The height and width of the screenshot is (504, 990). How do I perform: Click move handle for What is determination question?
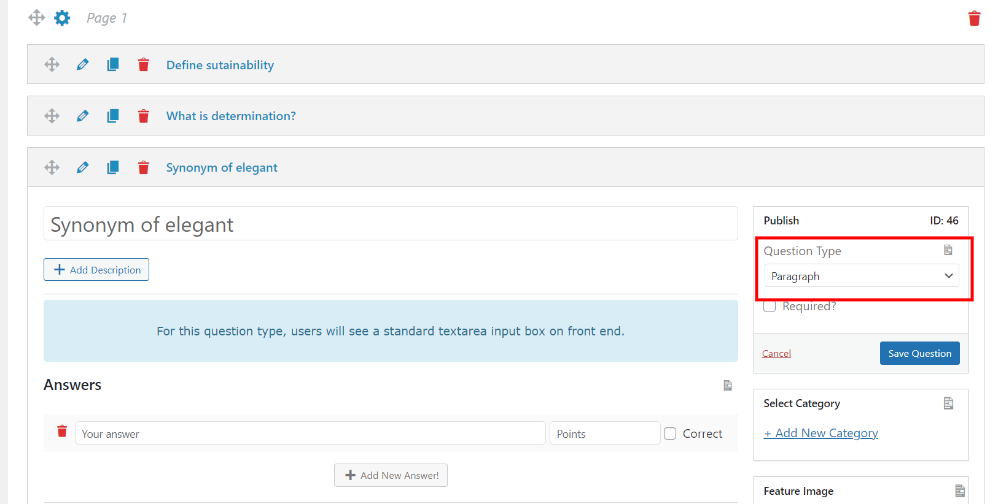coord(52,116)
